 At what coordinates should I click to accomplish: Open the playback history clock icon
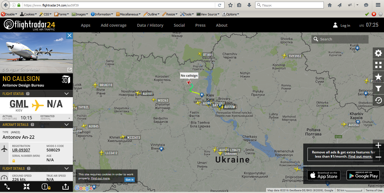tap(378, 100)
